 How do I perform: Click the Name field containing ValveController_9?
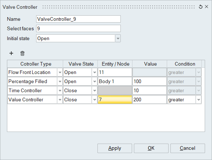pyautogui.click(x=78, y=19)
